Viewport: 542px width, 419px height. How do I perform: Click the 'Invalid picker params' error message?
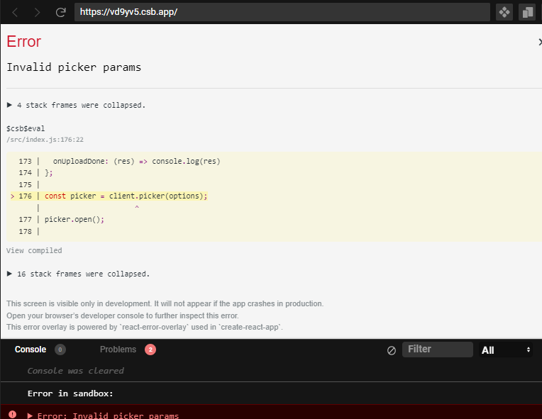(74, 67)
